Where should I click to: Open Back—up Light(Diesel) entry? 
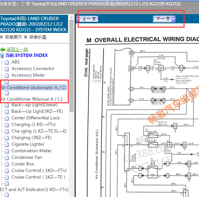[35, 105]
